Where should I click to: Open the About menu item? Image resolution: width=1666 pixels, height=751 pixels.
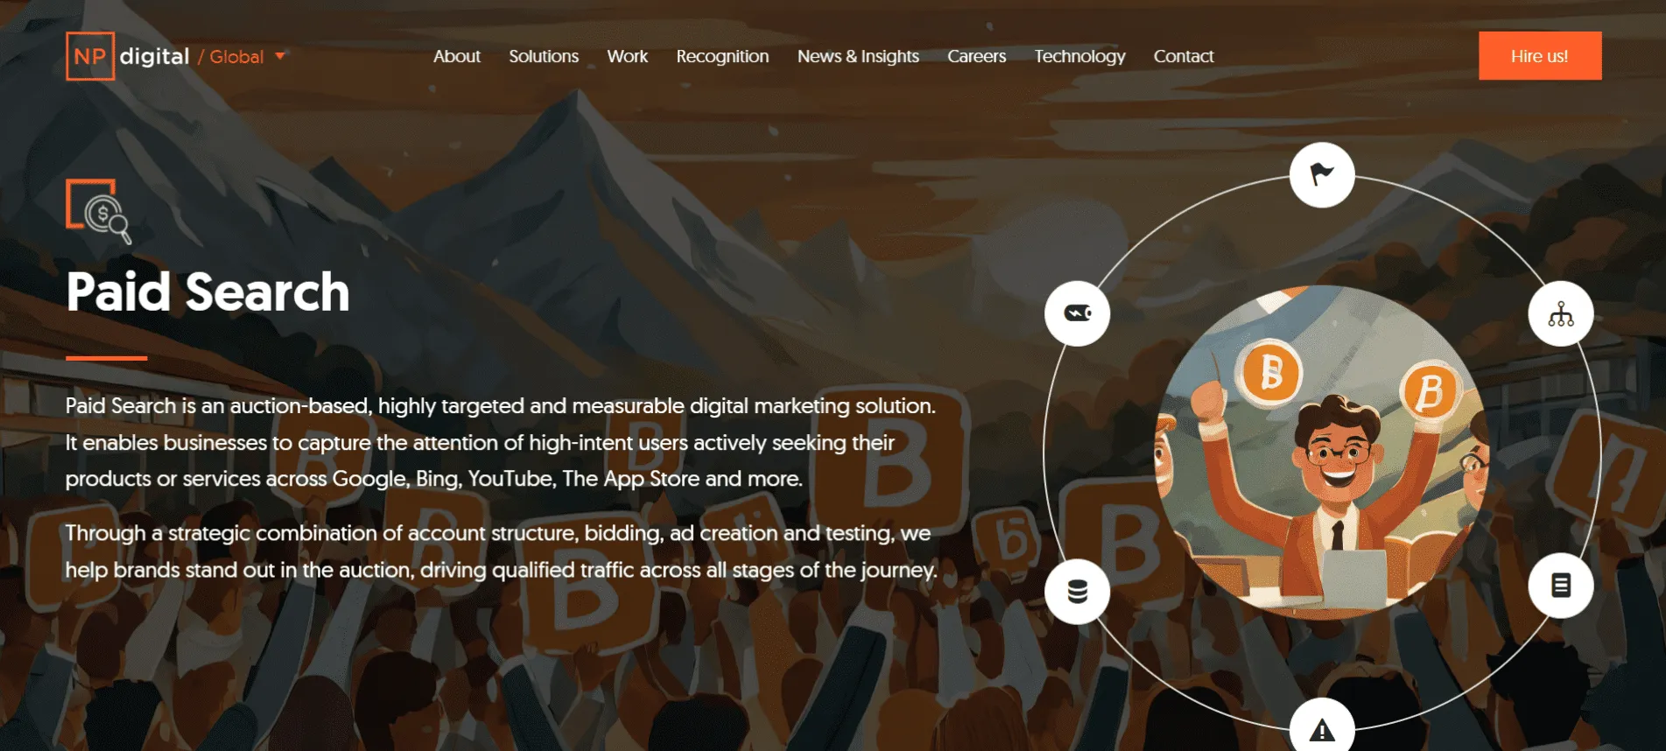coord(457,56)
